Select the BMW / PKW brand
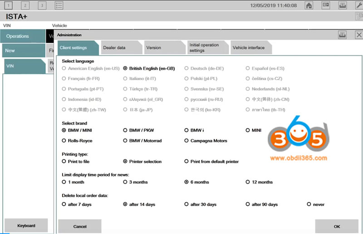This screenshot has width=363, height=234. tap(138, 130)
